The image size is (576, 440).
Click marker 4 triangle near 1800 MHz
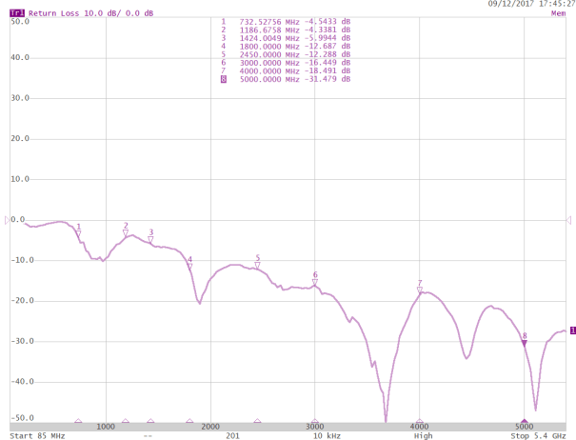(189, 266)
